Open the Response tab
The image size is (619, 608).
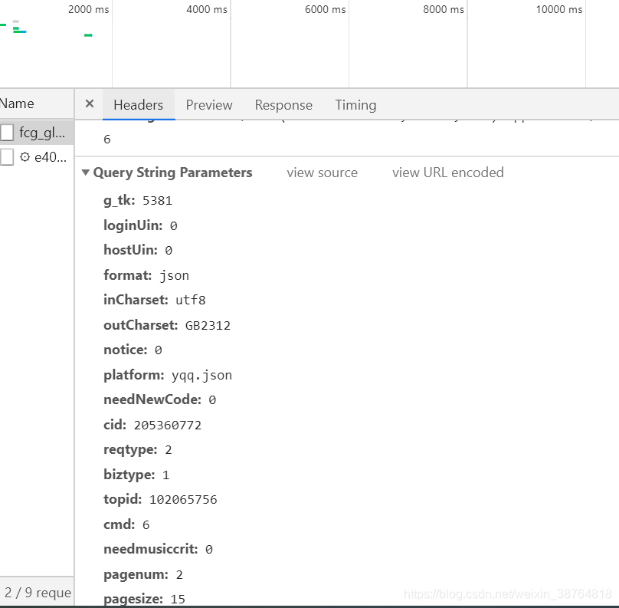coord(283,105)
